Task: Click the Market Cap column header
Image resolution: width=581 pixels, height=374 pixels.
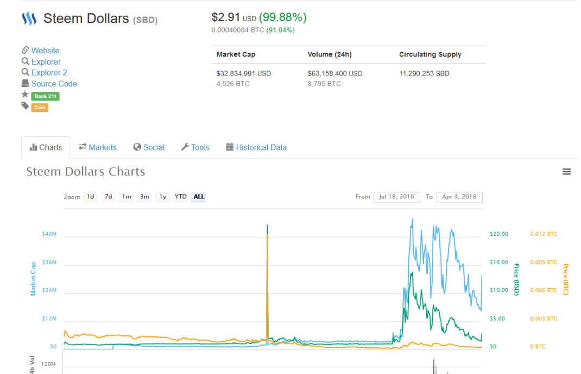Action: [236, 54]
